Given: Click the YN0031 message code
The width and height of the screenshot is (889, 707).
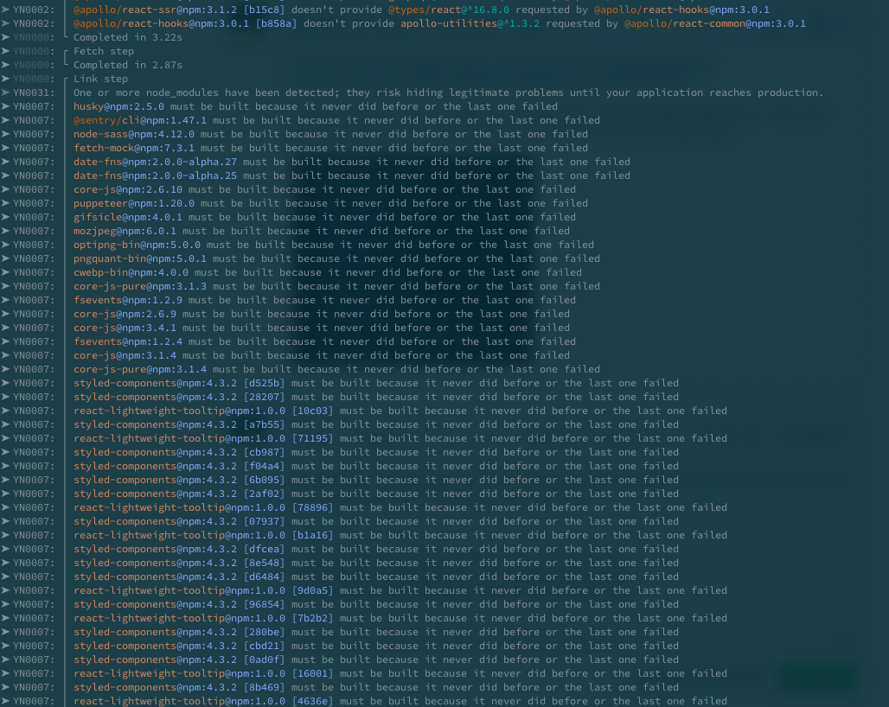Looking at the screenshot, I should coord(34,92).
